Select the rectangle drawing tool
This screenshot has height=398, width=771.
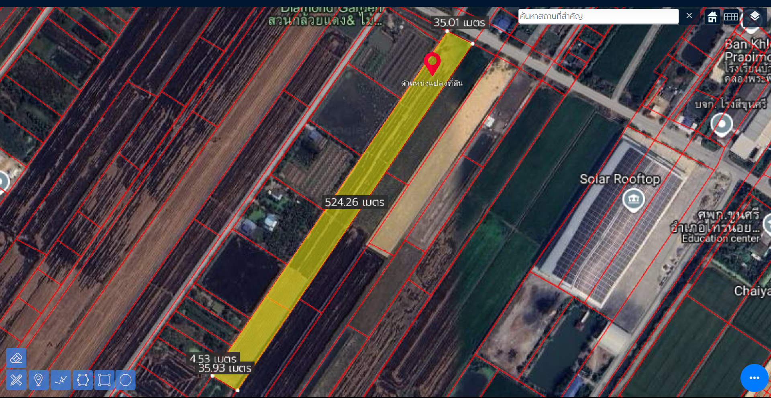(x=104, y=380)
